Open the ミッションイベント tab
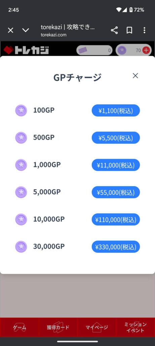Viewport: 155px width, 346px height. tap(135, 327)
